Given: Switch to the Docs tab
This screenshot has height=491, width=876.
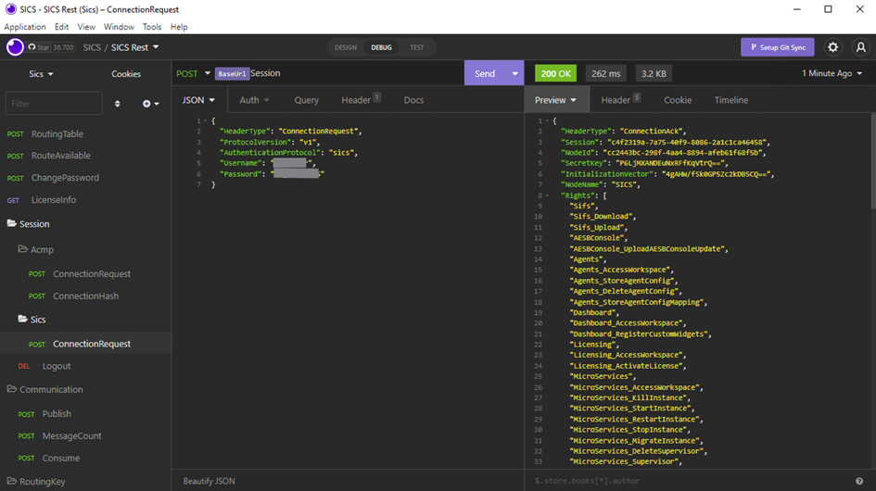Looking at the screenshot, I should [x=413, y=100].
